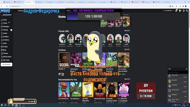Click the chat search field
The height and width of the screenshot is (107, 190).
click(178, 72)
